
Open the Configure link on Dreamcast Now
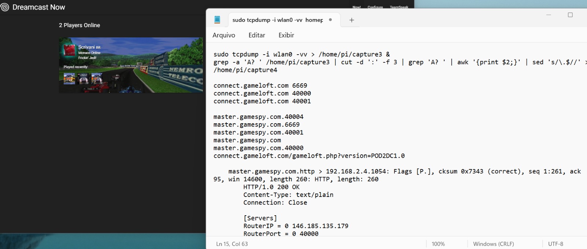[375, 7]
